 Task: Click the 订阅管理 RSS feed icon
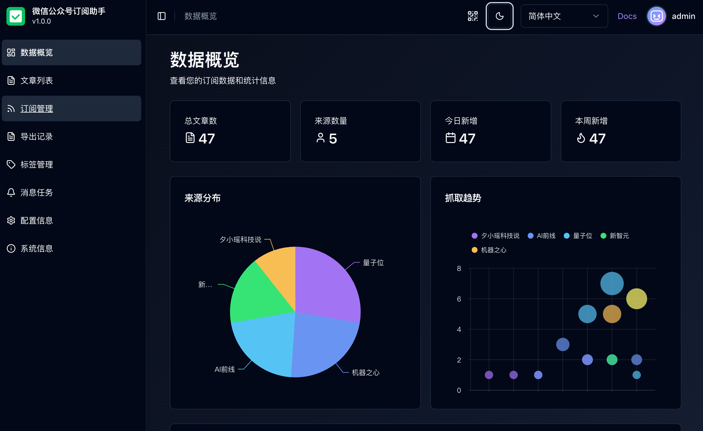pyautogui.click(x=11, y=108)
